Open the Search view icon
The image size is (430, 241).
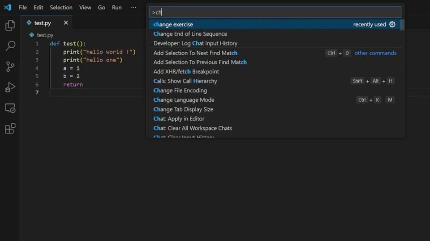10,46
